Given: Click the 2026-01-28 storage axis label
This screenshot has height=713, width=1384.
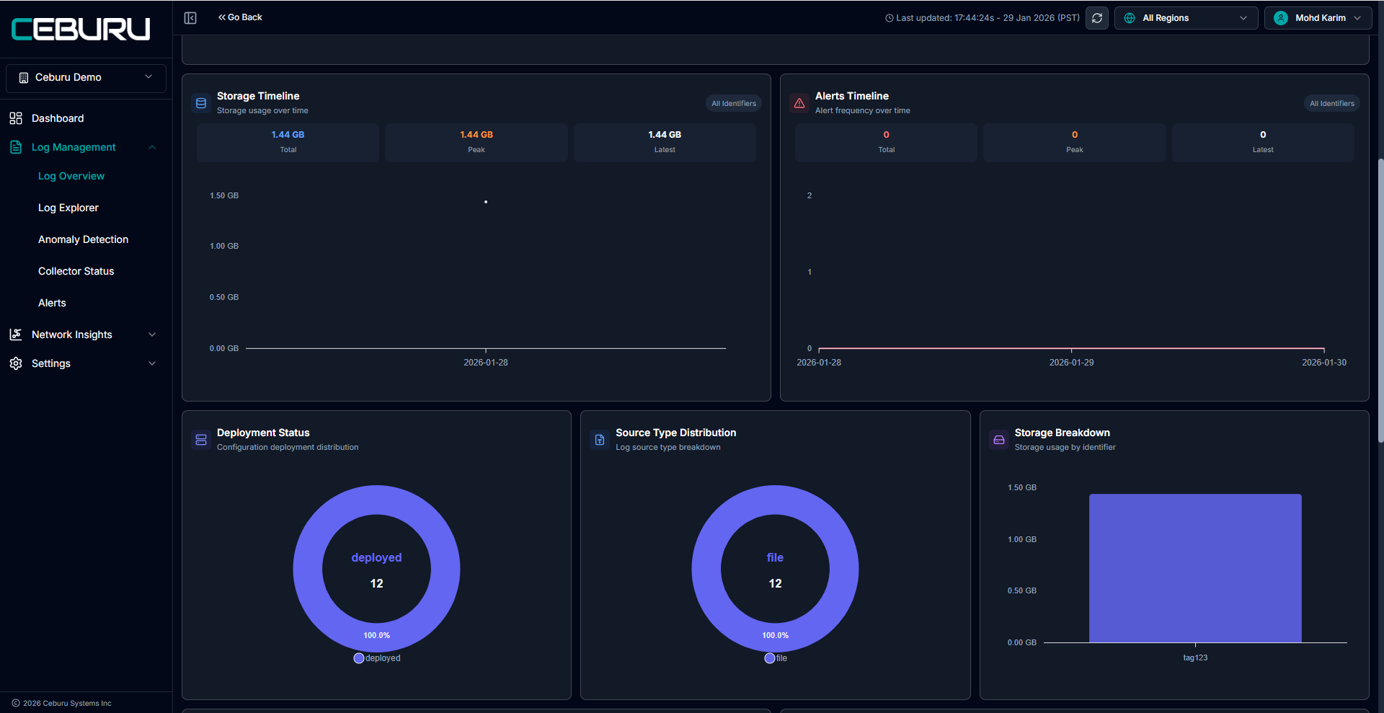Looking at the screenshot, I should (486, 363).
